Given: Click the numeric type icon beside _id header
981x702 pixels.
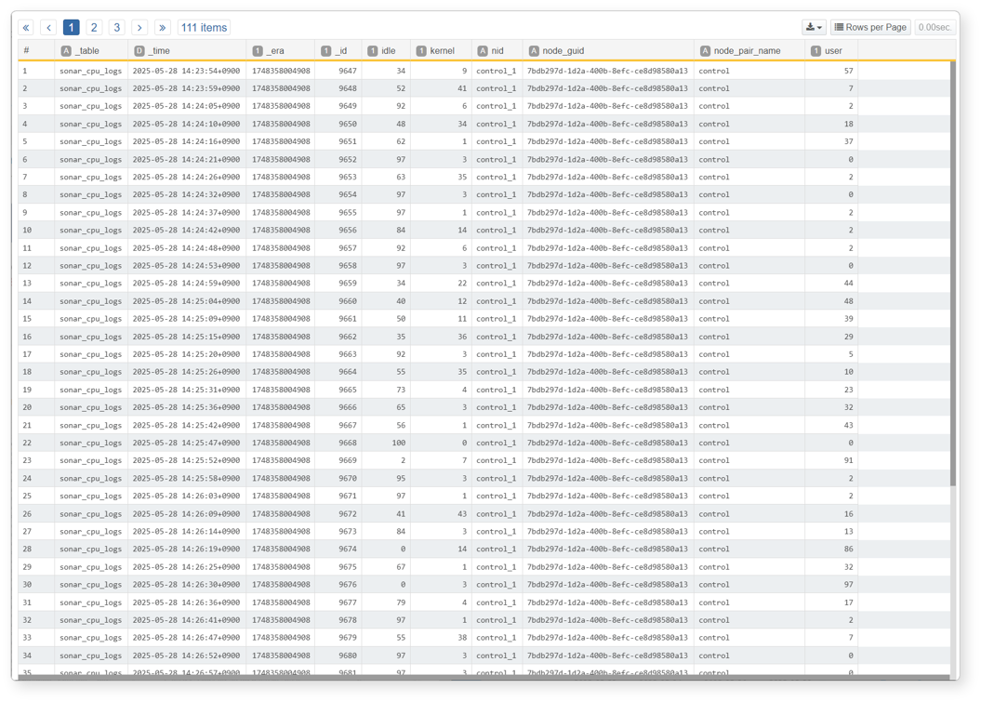Looking at the screenshot, I should coord(326,51).
